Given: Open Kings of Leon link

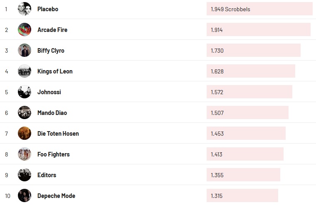Looking at the screenshot, I should pyautogui.click(x=55, y=71).
